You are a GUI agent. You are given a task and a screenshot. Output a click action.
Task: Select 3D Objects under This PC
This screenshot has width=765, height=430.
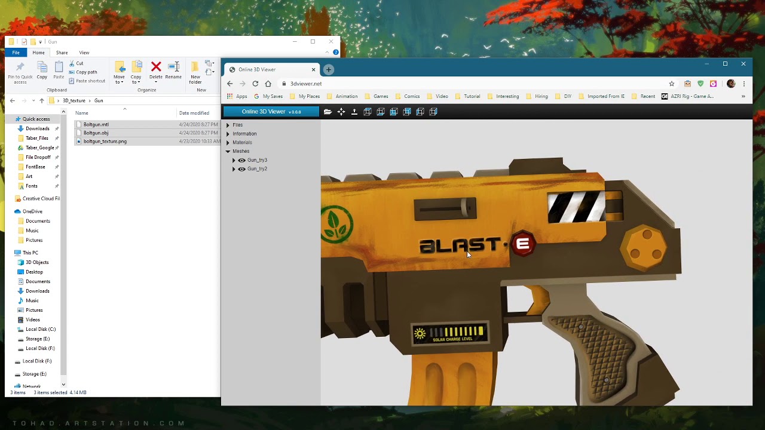pyautogui.click(x=37, y=262)
